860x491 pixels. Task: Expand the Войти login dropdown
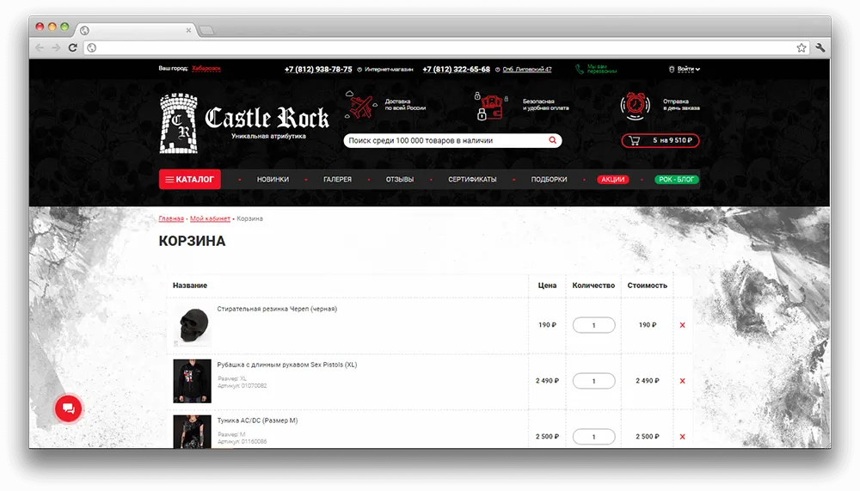pyautogui.click(x=685, y=69)
